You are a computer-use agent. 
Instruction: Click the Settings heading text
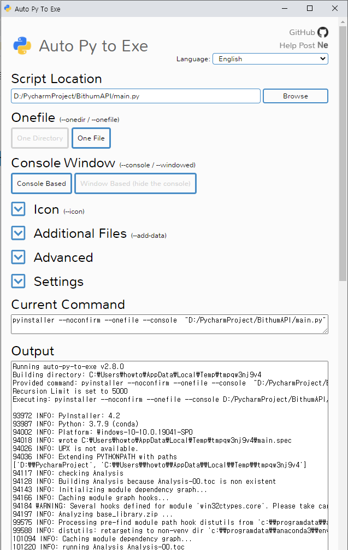(58, 282)
